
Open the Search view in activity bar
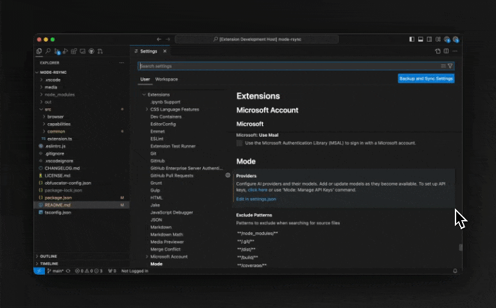[x=48, y=51]
